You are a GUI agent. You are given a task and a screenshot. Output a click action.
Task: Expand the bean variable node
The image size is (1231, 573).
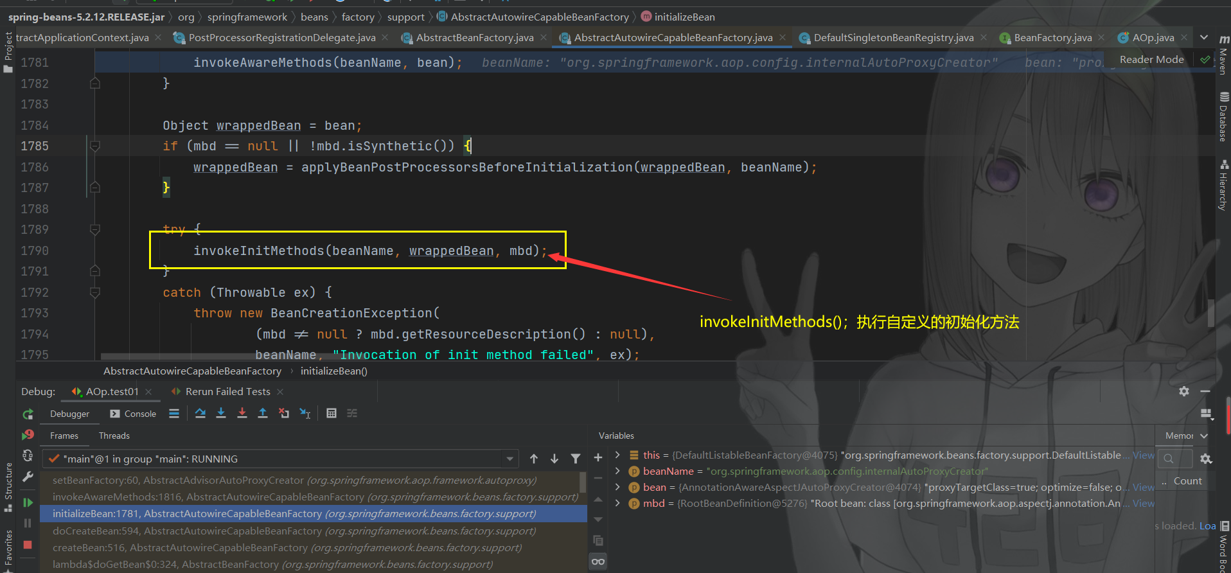pos(617,487)
